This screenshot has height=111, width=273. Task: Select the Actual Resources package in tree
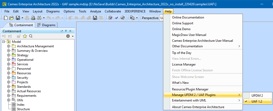pyautogui.click(x=29, y=91)
